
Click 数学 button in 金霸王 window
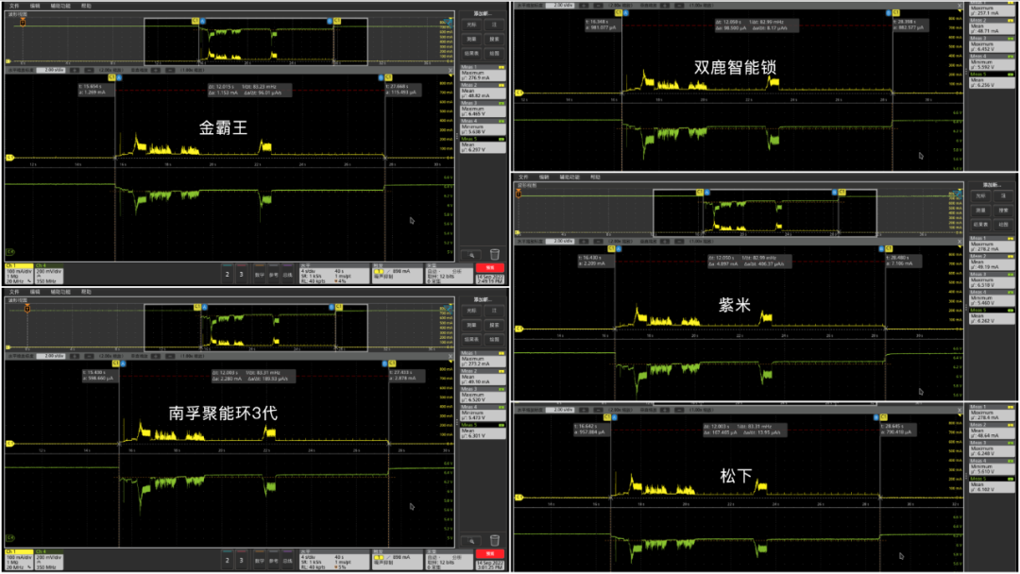260,275
